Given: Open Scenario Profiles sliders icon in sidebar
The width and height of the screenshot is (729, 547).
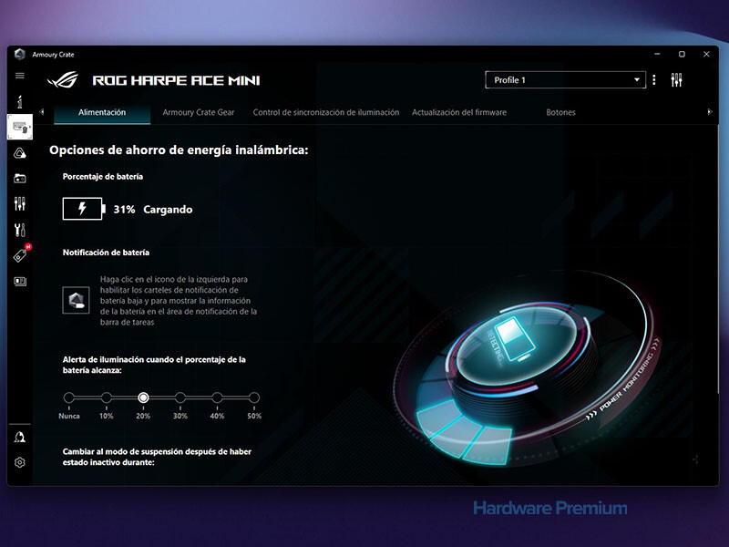Looking at the screenshot, I should [x=19, y=203].
